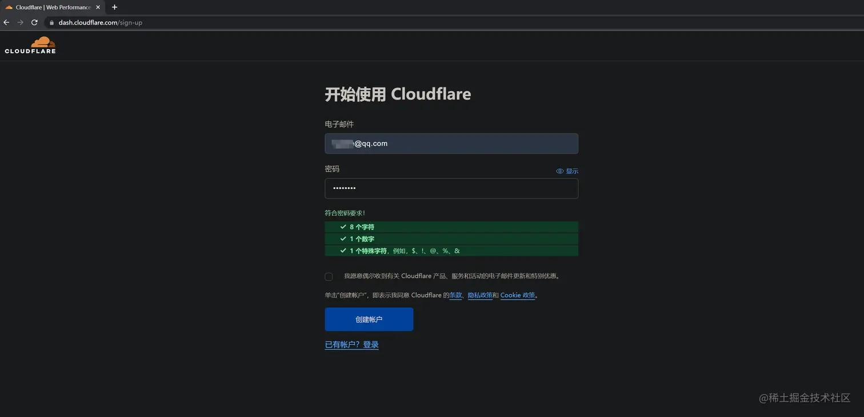
Task: Click the 8 个字符 requirement row
Action: pyautogui.click(x=451, y=227)
